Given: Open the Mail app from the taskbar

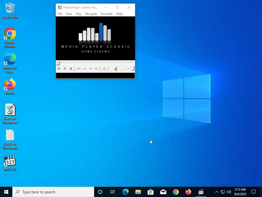Looking at the screenshot, I should [x=163, y=192].
